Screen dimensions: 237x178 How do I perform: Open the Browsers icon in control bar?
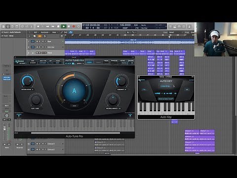tap(184, 26)
